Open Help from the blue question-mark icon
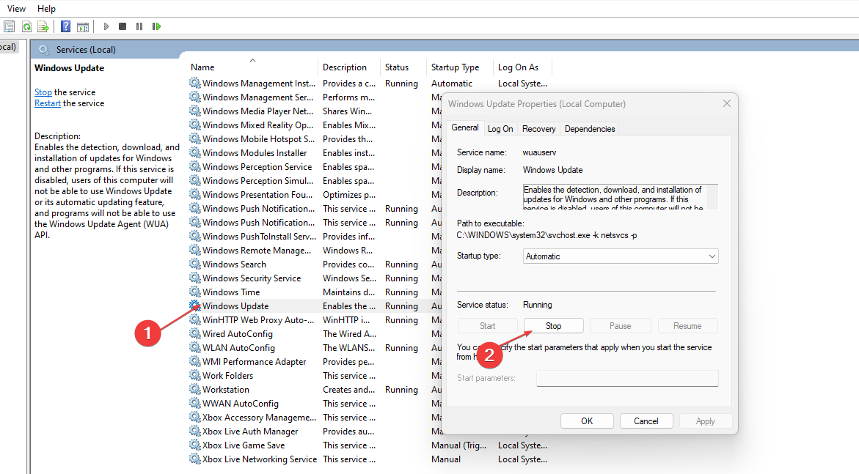 pyautogui.click(x=66, y=26)
